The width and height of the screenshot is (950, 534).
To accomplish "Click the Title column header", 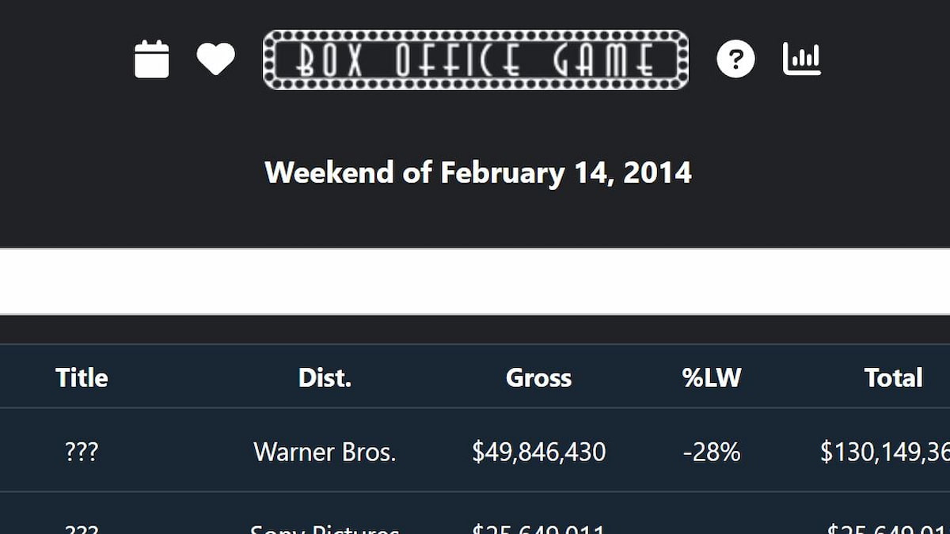I will [x=82, y=377].
